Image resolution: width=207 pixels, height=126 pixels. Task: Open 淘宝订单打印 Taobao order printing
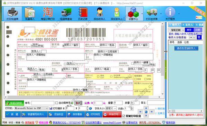(x=48, y=13)
